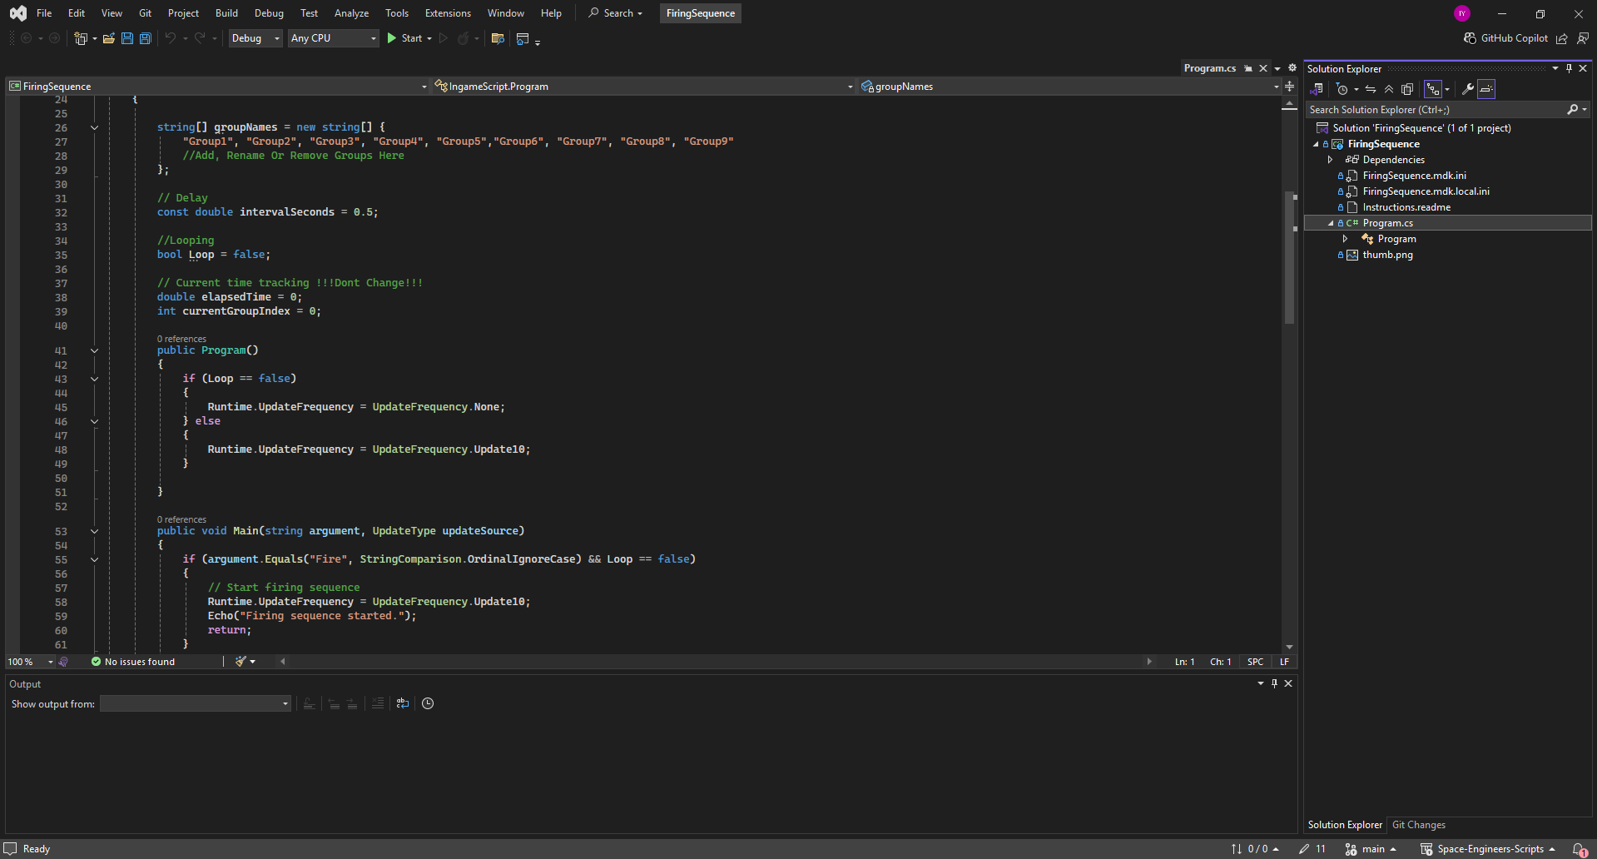Switch views icon in Solution Explorer toolbar
Screen dimensions: 1597x859
pos(1317,89)
